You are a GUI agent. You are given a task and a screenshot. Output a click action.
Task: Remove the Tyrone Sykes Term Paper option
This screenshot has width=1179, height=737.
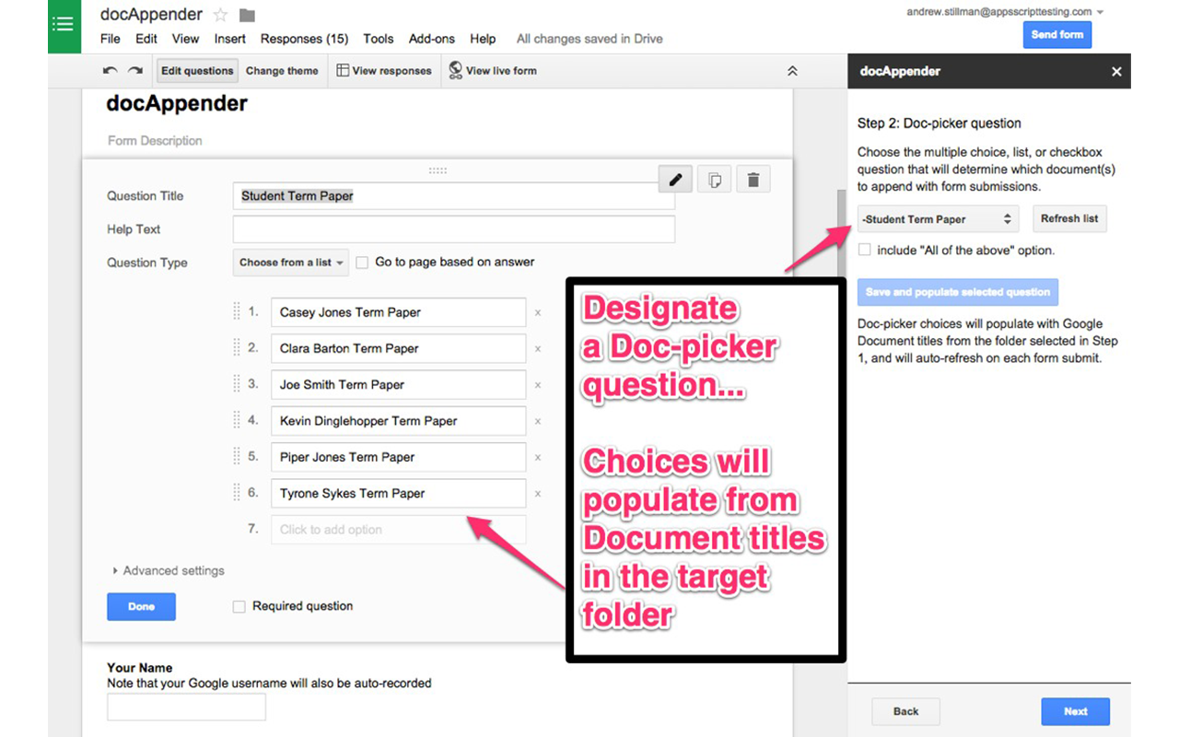pyautogui.click(x=538, y=494)
